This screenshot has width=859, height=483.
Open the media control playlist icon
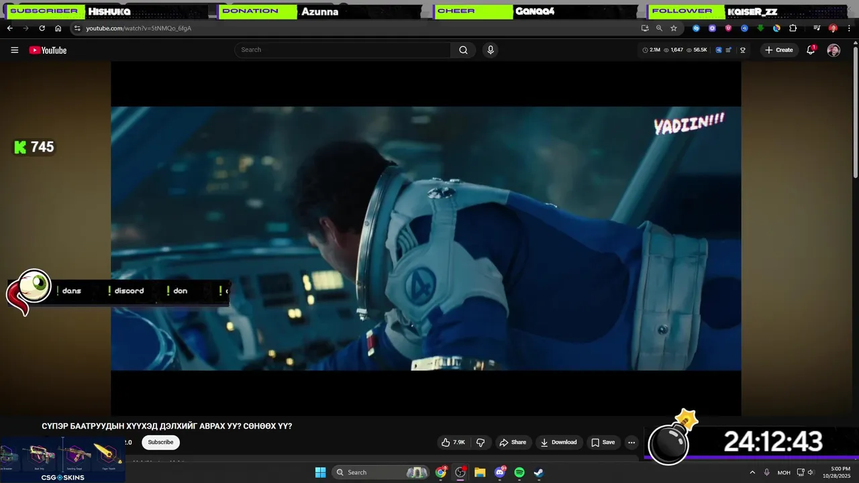(x=817, y=28)
